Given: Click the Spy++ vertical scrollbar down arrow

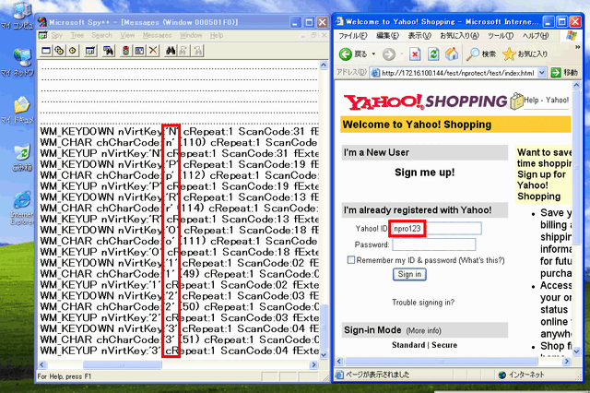Looking at the screenshot, I should [324, 354].
